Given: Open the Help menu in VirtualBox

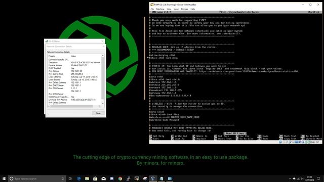Looking at the screenshot, I should point(193,9).
